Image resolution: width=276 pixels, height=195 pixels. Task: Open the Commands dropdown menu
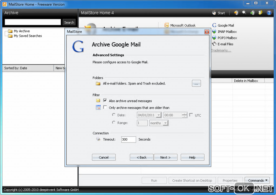257,180
